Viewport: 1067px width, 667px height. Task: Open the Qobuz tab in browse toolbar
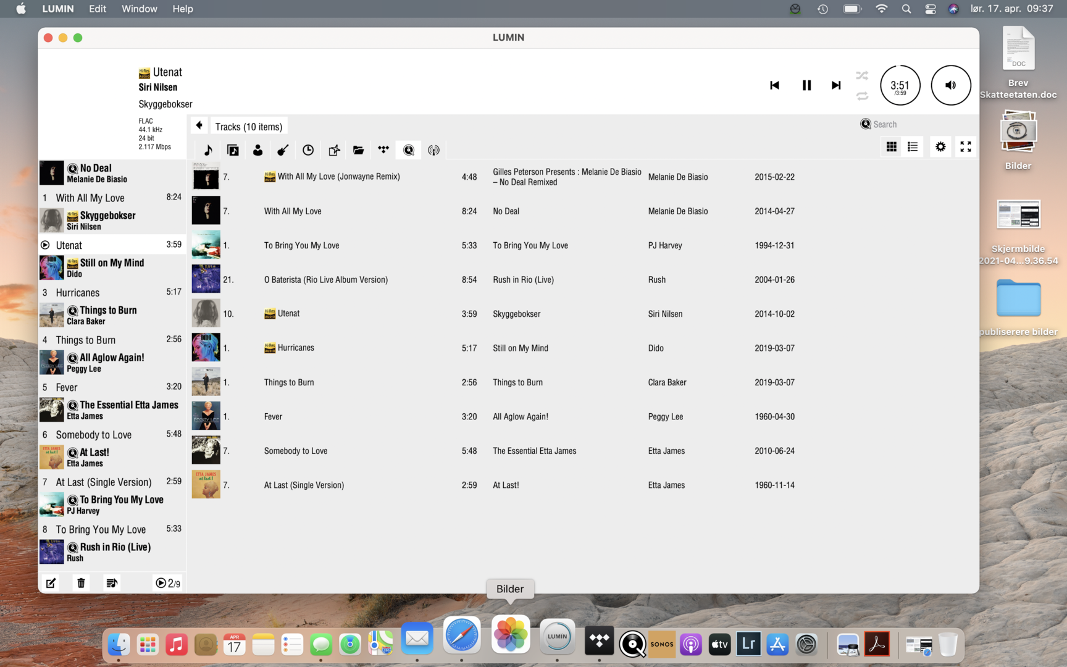tap(408, 150)
